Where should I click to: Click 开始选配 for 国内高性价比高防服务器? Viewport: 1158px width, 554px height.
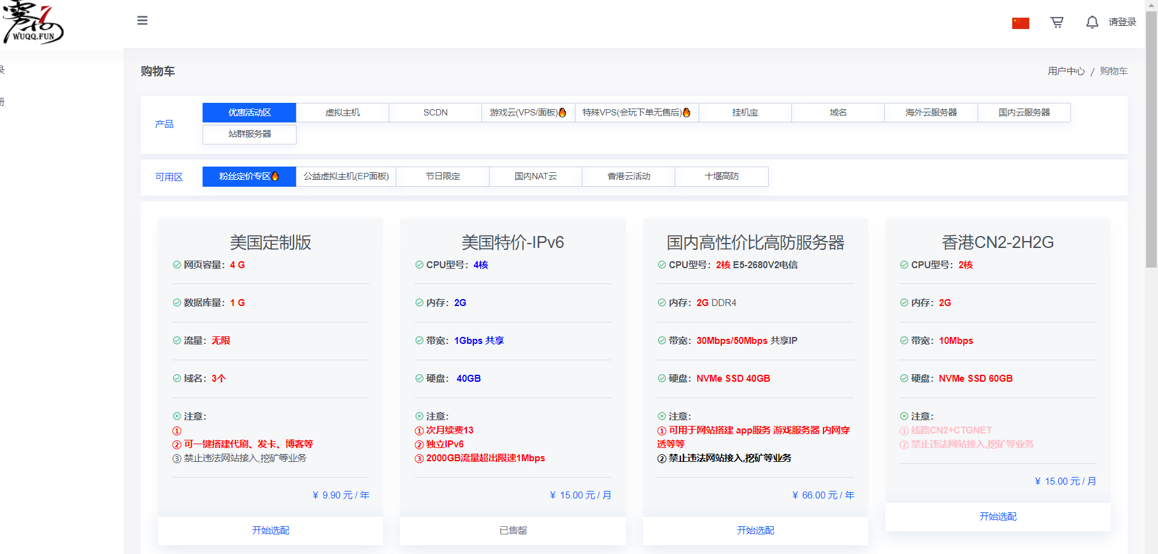(x=755, y=531)
